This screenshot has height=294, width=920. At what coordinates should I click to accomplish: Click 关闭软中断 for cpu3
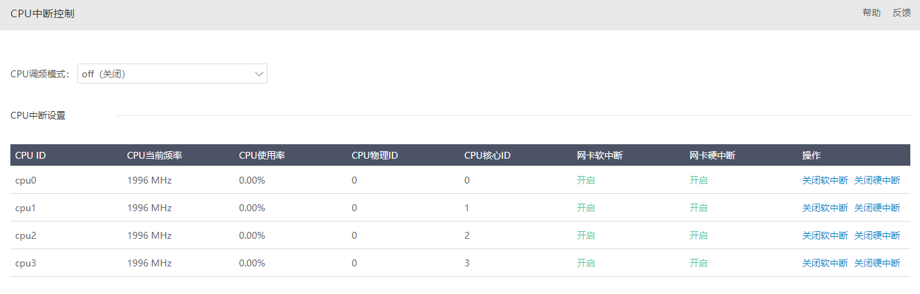(x=825, y=263)
